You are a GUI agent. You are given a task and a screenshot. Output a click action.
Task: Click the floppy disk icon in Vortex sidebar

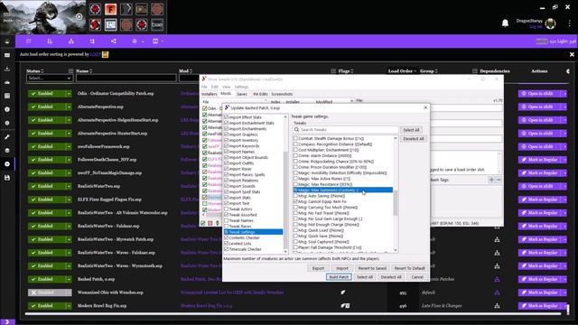[7, 178]
